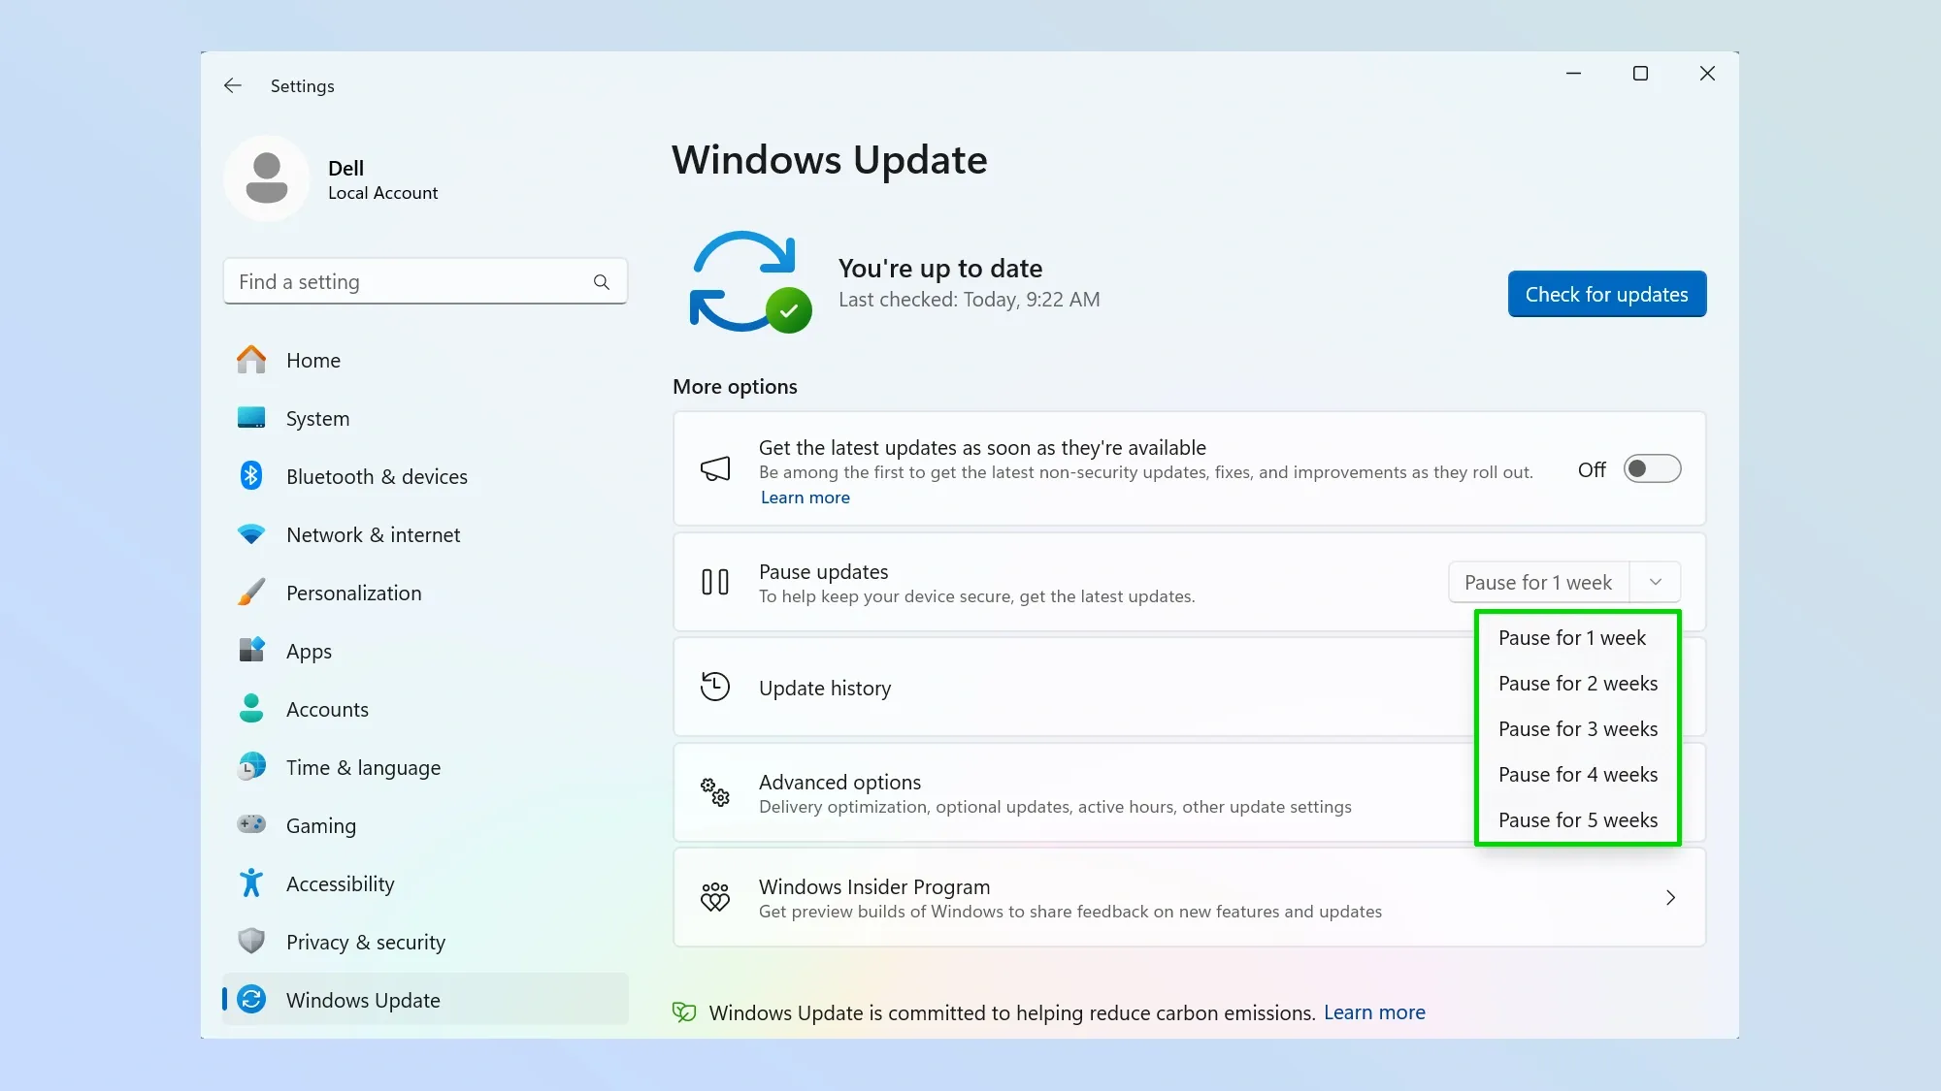The width and height of the screenshot is (1941, 1091).
Task: Choose Pause for 5 weeks option
Action: (x=1577, y=820)
